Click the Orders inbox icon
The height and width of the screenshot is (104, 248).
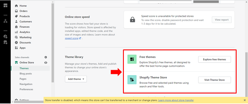16,11
